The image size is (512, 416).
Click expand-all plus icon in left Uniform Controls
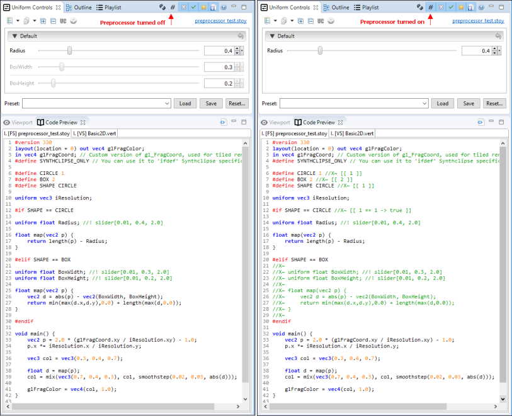point(44,21)
